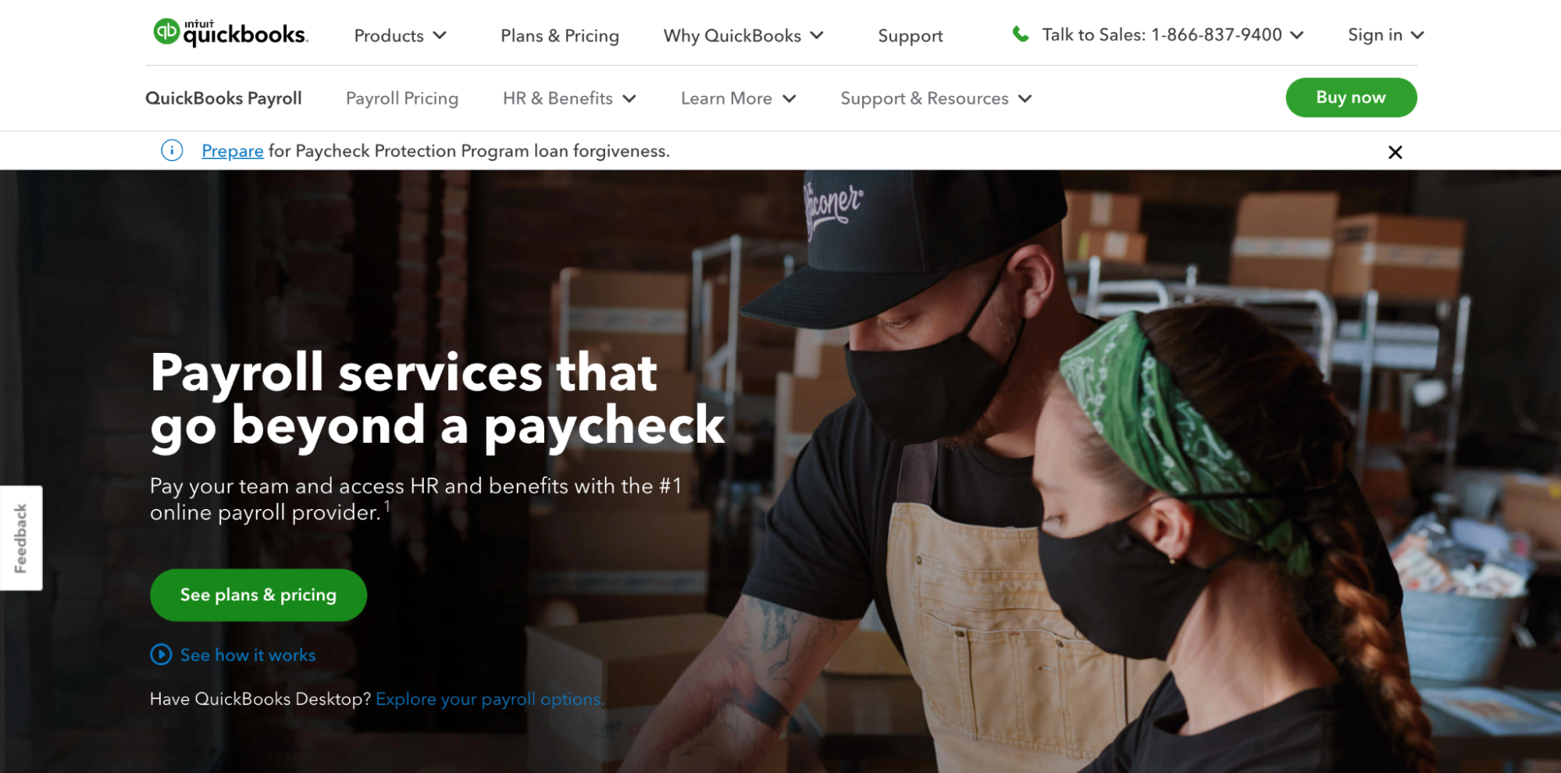Expand the Sign in dropdown

click(1386, 35)
